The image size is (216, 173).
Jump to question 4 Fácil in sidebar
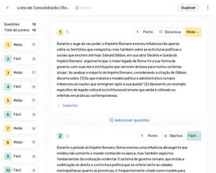click(20, 86)
